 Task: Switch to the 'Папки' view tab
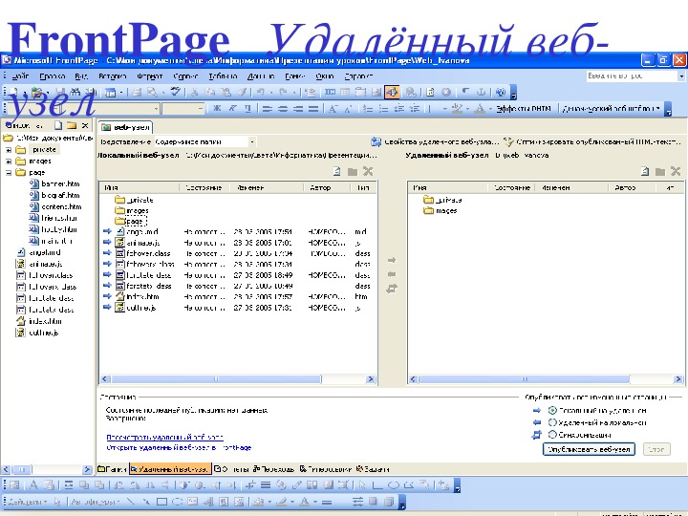coord(112,469)
